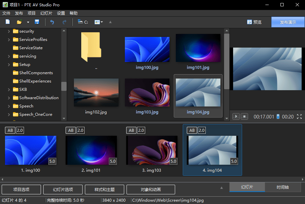The height and width of the screenshot is (204, 305).
Task: Click the redo arrow in the toolbar
Action: (64, 22)
